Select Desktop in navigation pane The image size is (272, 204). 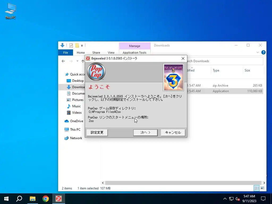75,81
